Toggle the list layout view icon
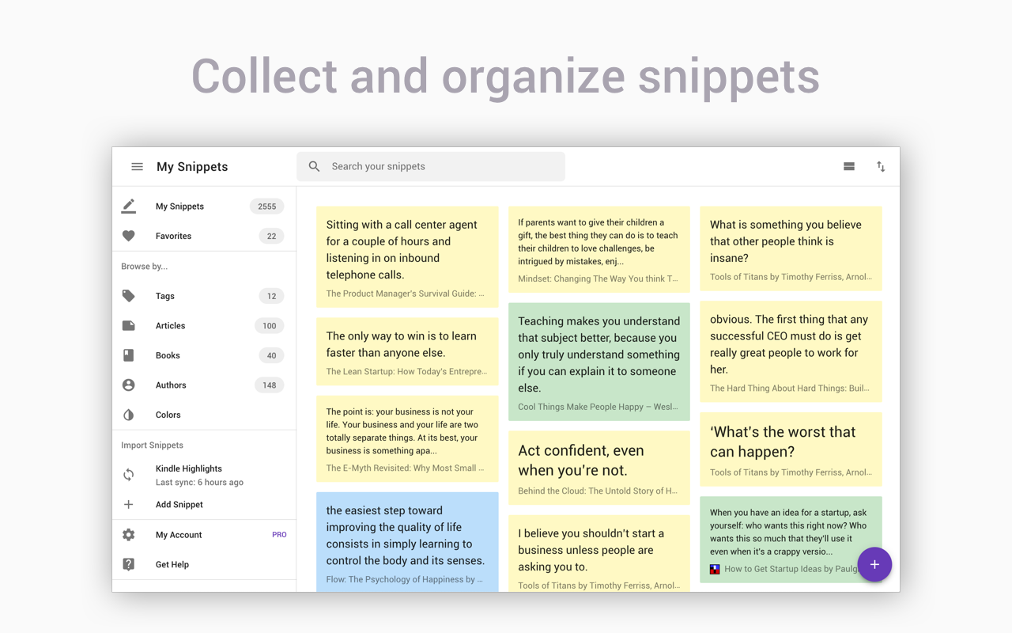Image resolution: width=1012 pixels, height=633 pixels. click(x=849, y=166)
